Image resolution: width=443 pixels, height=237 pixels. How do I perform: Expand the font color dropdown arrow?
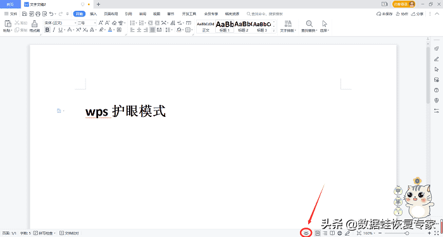114,30
